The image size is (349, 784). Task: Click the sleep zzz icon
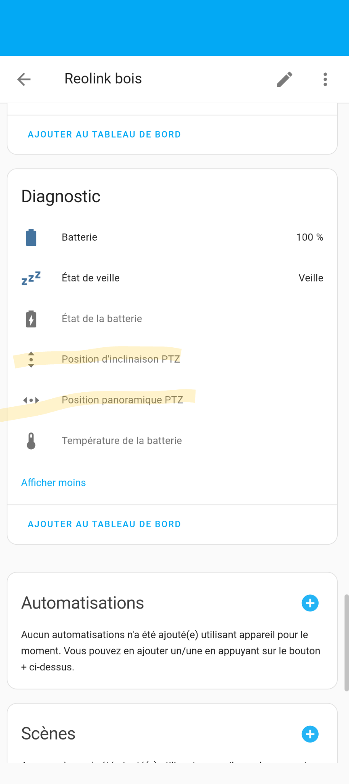click(31, 278)
